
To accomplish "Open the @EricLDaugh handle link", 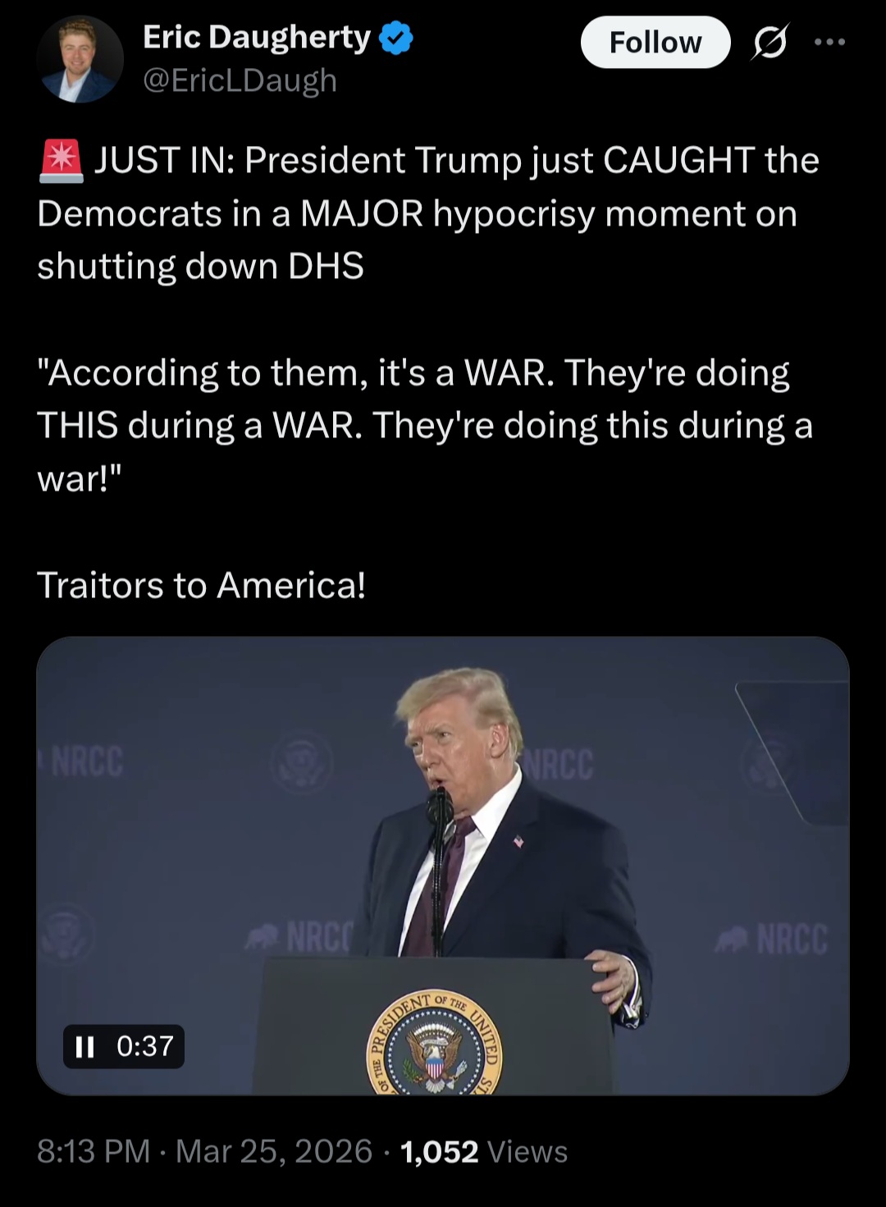I will (x=240, y=80).
